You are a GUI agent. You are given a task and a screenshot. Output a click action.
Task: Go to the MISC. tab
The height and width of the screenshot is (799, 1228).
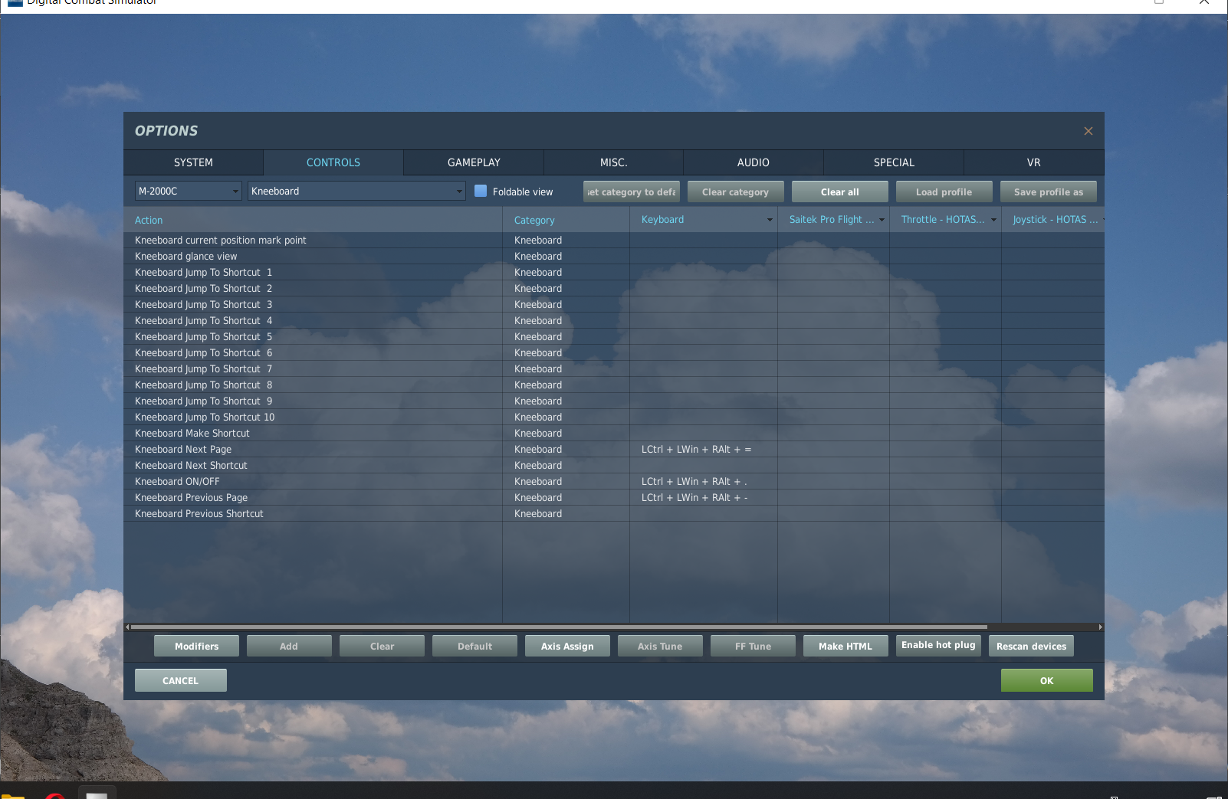click(x=613, y=162)
